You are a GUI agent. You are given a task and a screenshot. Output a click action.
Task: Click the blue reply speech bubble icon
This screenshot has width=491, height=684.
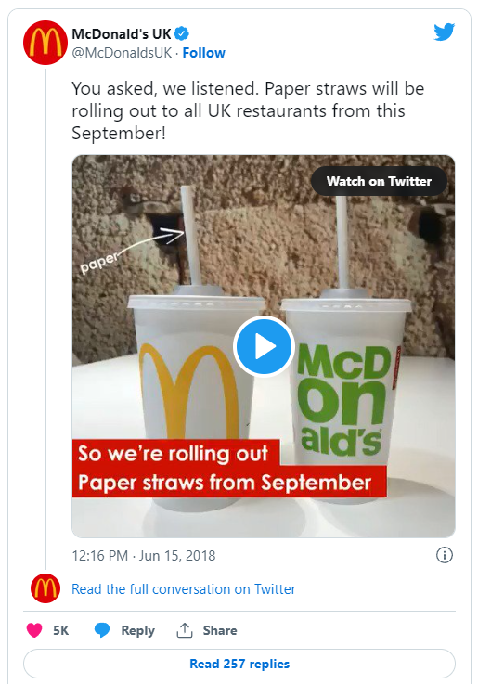[102, 630]
